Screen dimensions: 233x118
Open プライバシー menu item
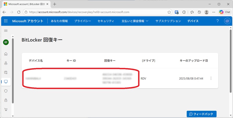[x=83, y=21]
